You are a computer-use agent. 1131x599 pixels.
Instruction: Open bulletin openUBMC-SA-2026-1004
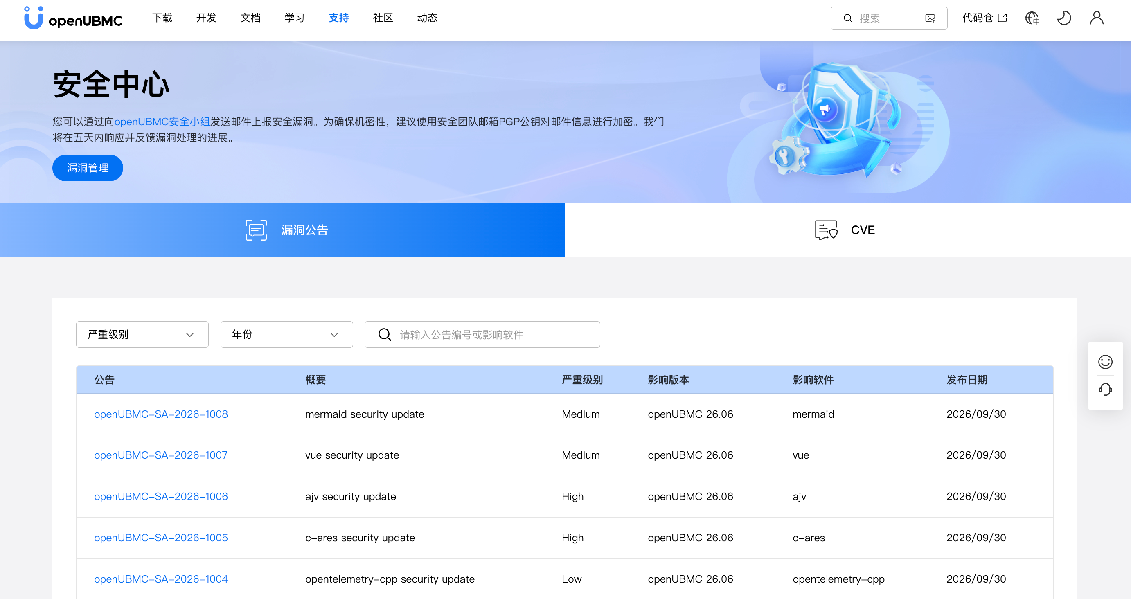(x=161, y=579)
